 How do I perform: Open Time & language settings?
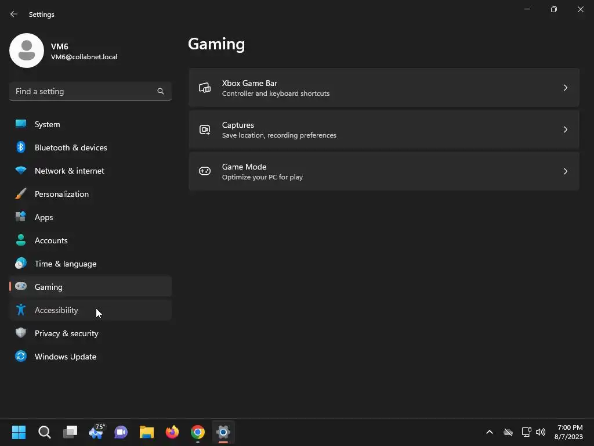coord(90,263)
